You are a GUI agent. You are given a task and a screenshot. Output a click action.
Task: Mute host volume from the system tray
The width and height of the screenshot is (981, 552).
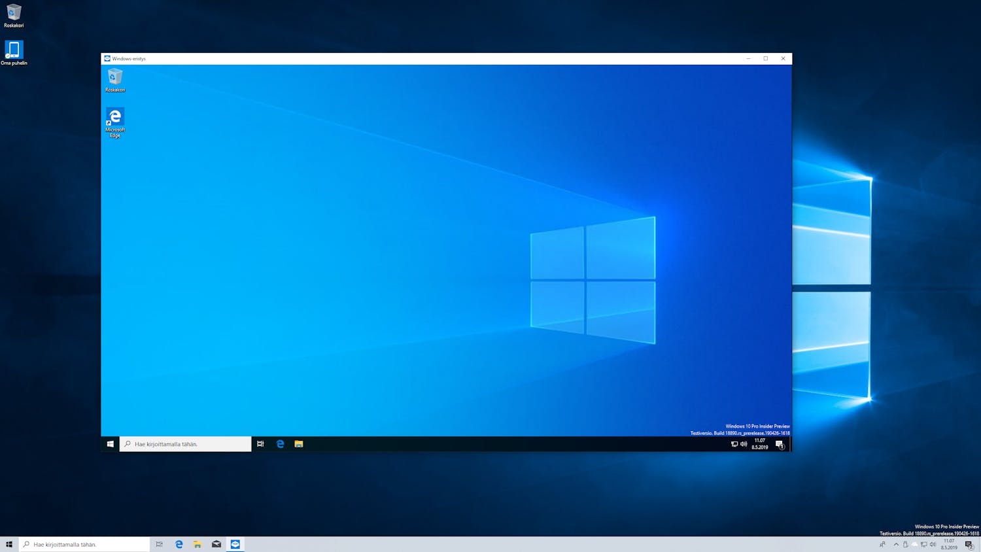click(933, 544)
